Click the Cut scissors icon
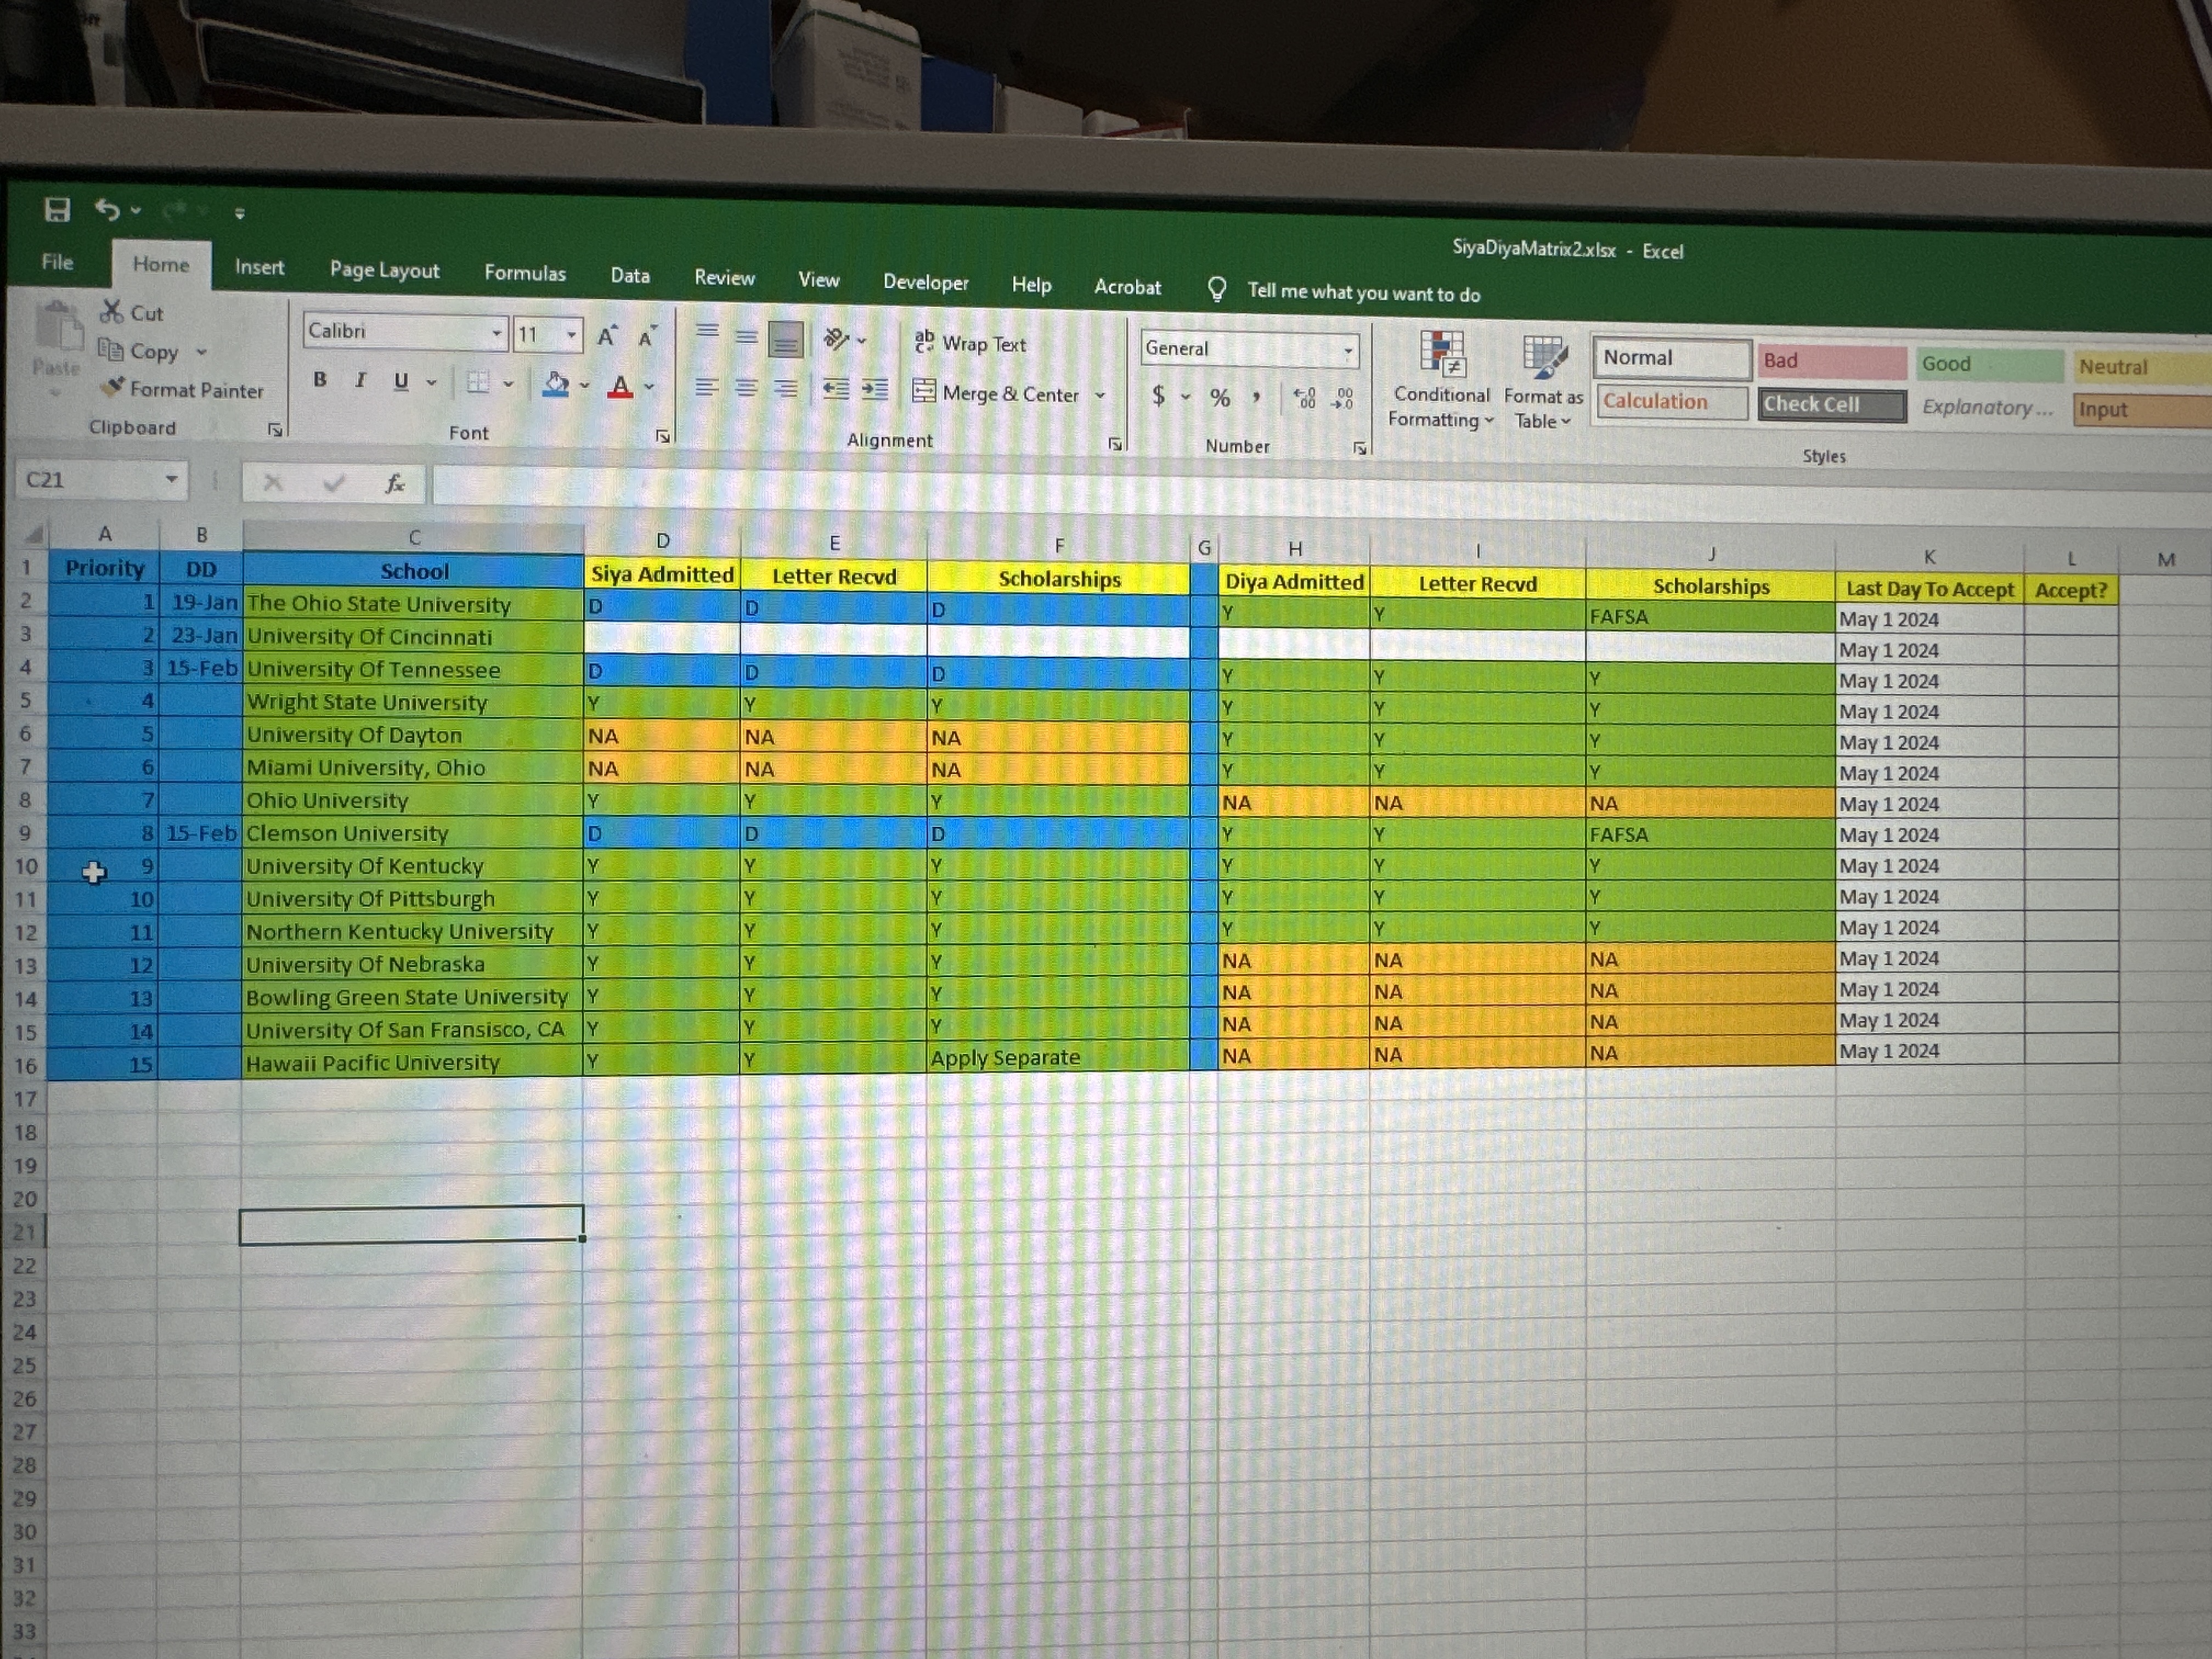This screenshot has width=2212, height=1659. click(111, 312)
